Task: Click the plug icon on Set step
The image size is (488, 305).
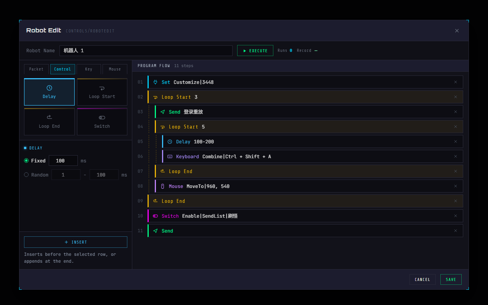Action: 155,82
